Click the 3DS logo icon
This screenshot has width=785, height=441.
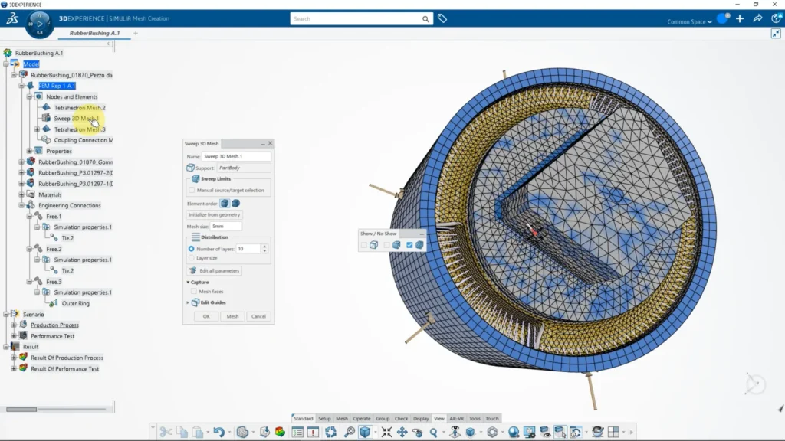(x=12, y=18)
